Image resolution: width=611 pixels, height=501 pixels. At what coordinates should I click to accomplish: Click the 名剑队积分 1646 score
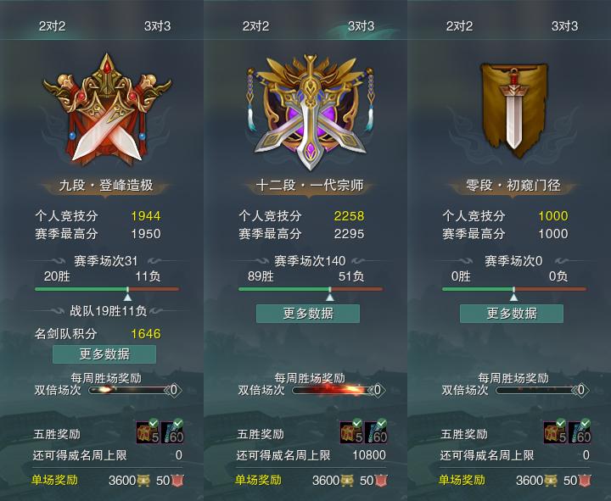pyautogui.click(x=146, y=334)
